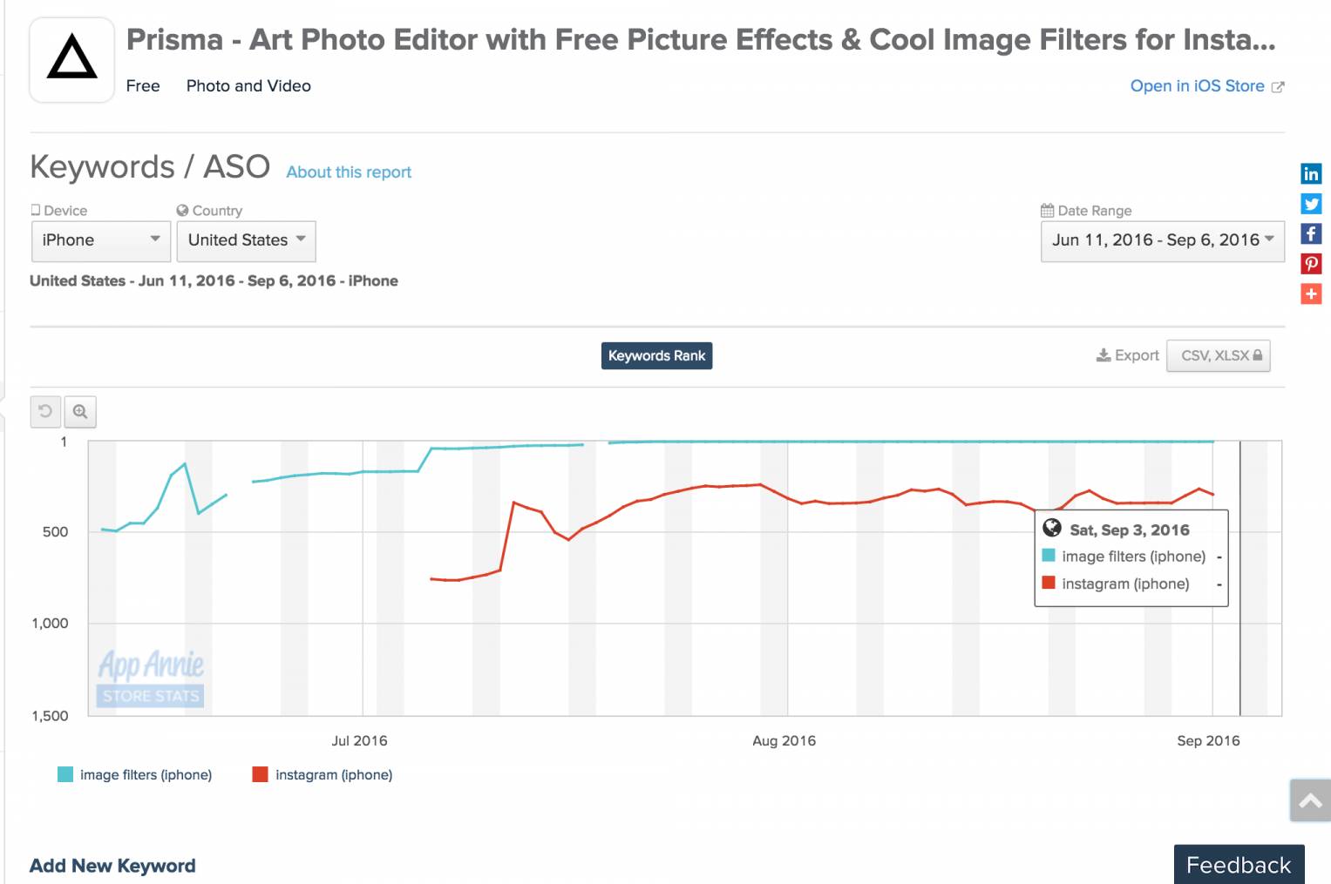Activate the chart zoom magnifier tool
Viewport: 1331px width, 884px height.
click(80, 411)
